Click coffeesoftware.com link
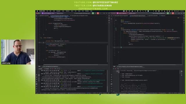The width and height of the screenshot is (186, 104). tap(93, 9)
